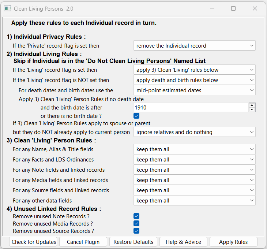Open the 'Private' record flag action dropdown
This screenshot has height=249, width=267.
point(194,46)
